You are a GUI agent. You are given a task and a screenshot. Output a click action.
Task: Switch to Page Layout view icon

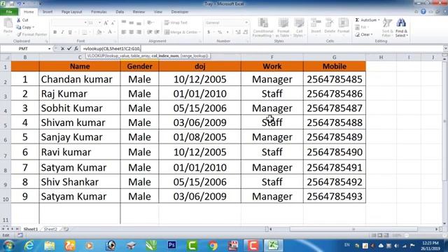(379, 235)
